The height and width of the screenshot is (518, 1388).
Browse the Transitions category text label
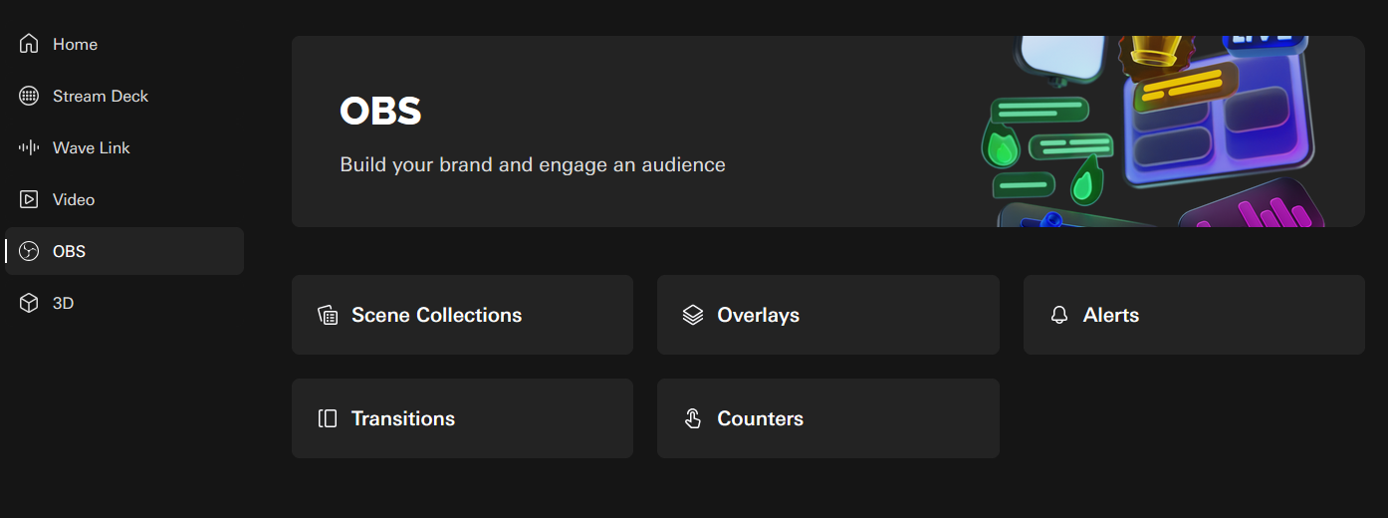click(403, 418)
